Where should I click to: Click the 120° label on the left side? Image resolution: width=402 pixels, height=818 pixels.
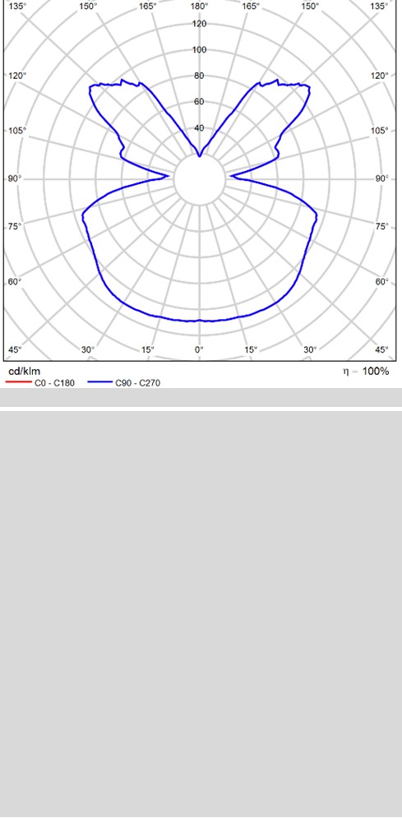pos(18,76)
